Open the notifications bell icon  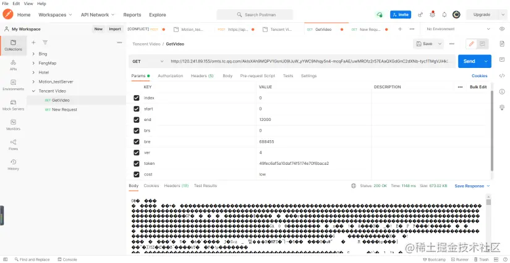(444, 15)
